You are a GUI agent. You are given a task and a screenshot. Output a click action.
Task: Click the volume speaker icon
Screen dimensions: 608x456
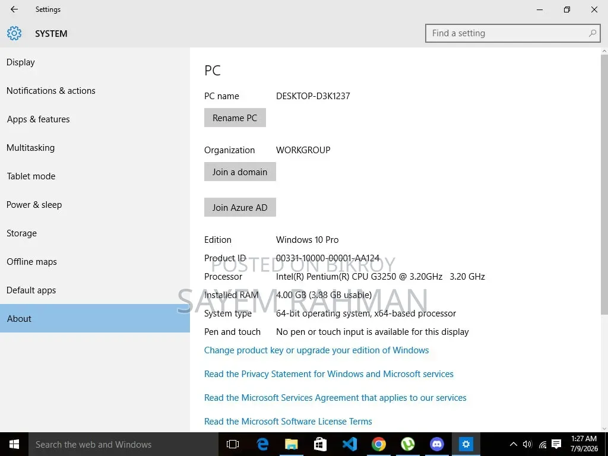527,444
